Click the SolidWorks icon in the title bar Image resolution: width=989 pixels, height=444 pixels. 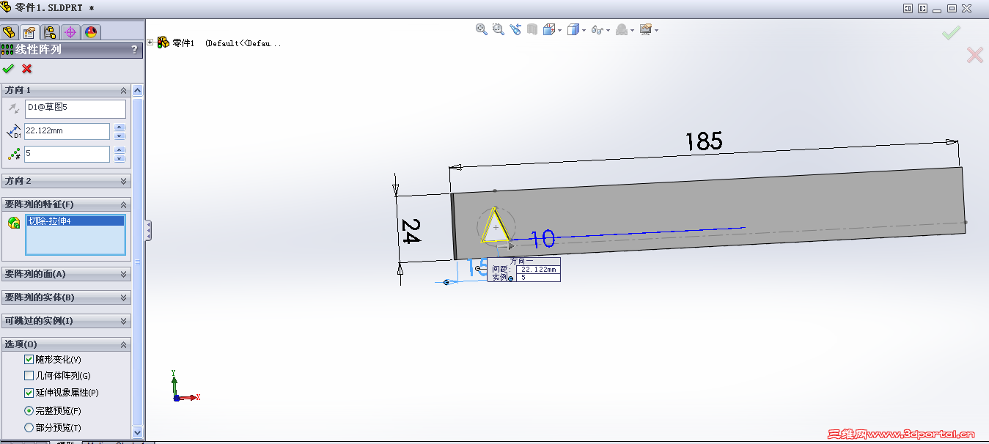click(6, 7)
